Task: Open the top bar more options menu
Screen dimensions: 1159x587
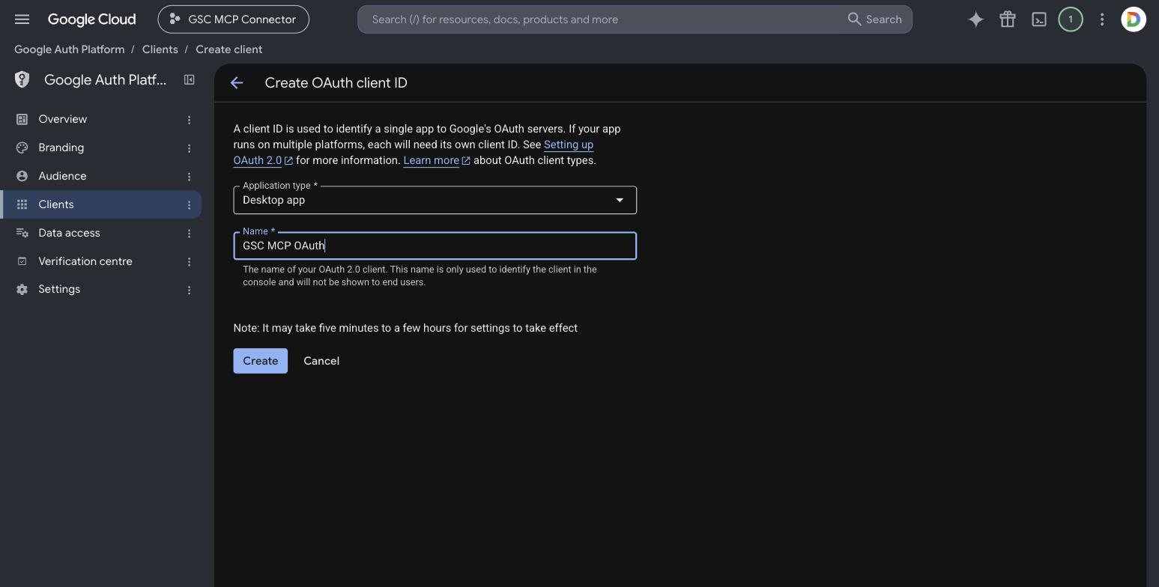Action: [x=1102, y=19]
